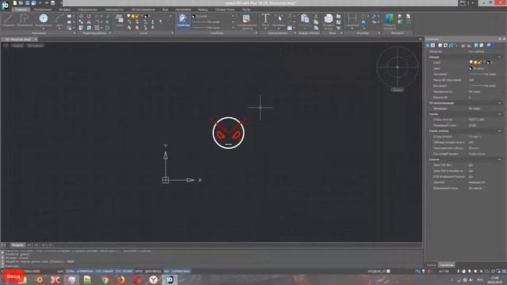Click the Свойства tab at panel bottom
Viewport: 507px width, 285px height.
tap(447, 265)
